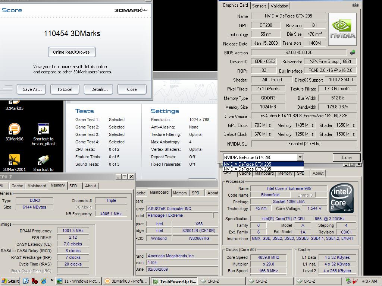Click the Memory Size value 6144 MBytes
The width and height of the screenshot is (382, 286).
click(34, 207)
